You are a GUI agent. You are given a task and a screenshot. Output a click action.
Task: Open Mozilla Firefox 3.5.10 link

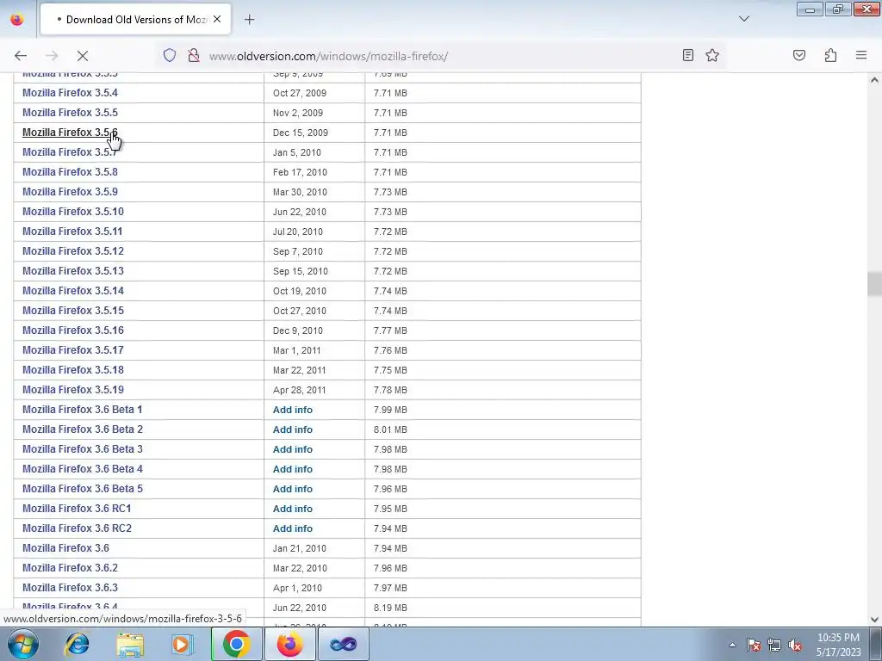coord(73,212)
